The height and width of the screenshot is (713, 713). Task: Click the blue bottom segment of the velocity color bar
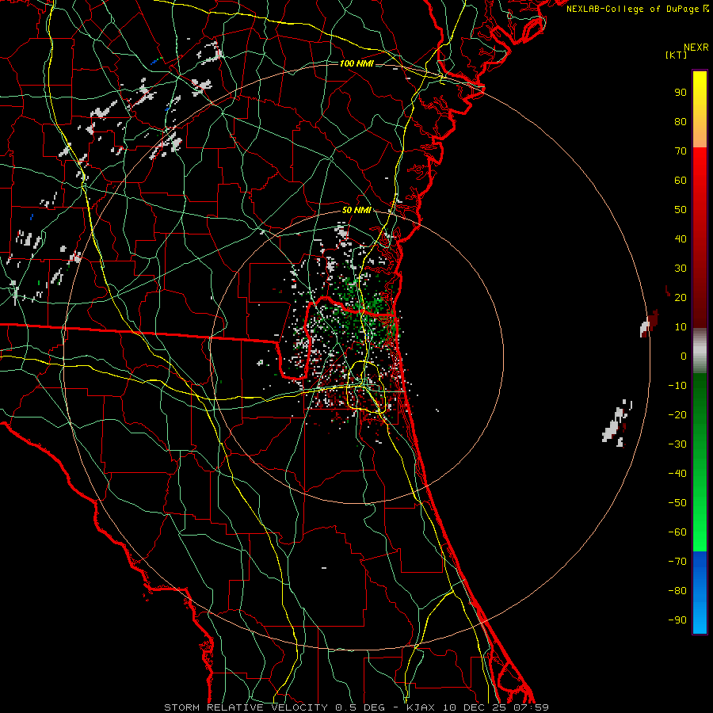click(700, 593)
